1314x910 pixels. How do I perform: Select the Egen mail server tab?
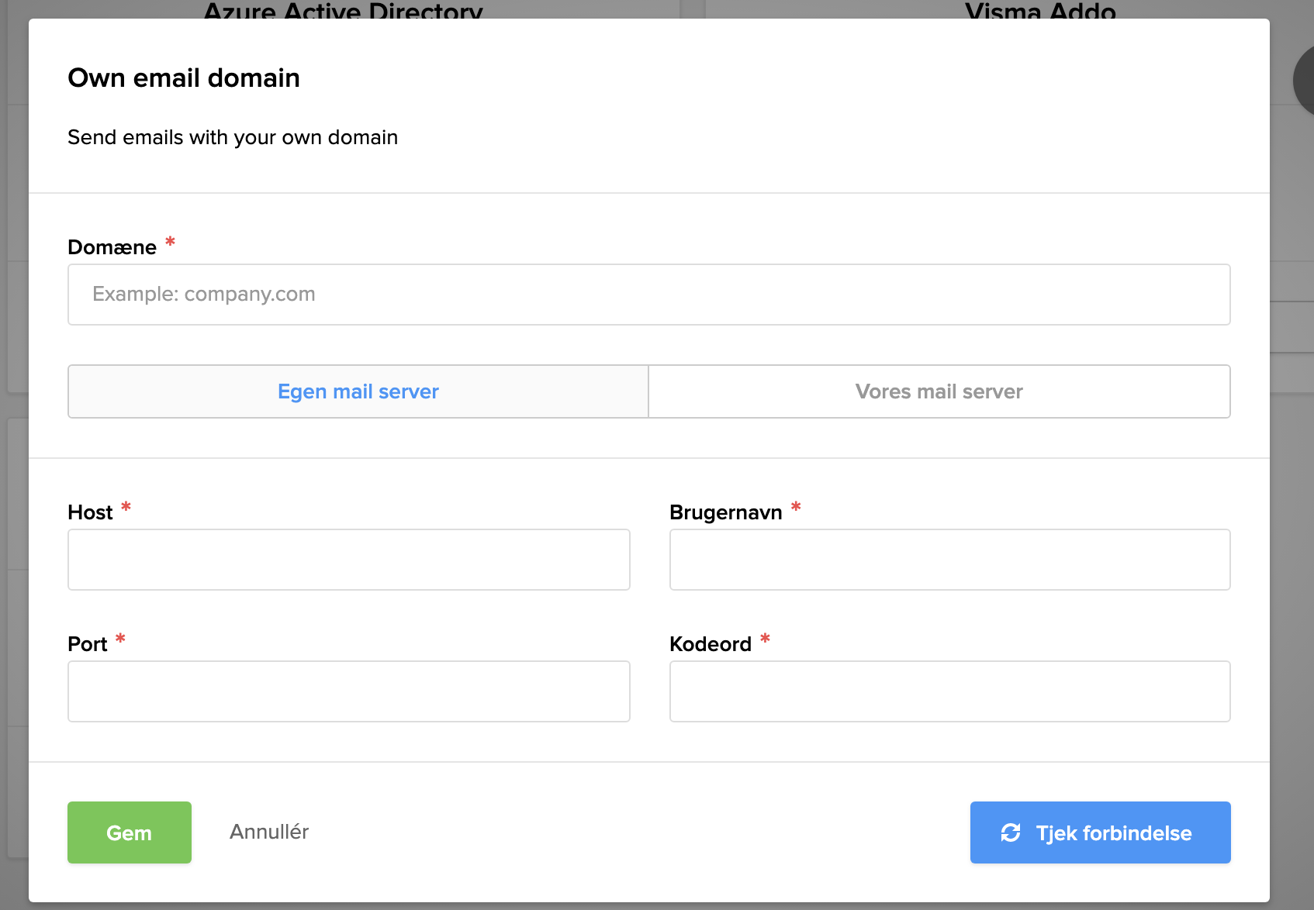pos(358,391)
